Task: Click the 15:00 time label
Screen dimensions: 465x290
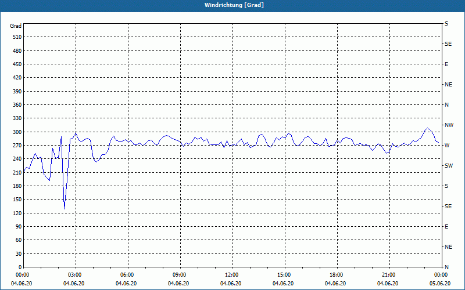Action: [x=284, y=275]
